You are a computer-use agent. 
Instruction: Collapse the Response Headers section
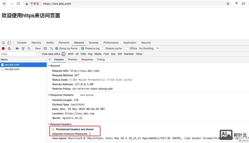tap(49, 95)
